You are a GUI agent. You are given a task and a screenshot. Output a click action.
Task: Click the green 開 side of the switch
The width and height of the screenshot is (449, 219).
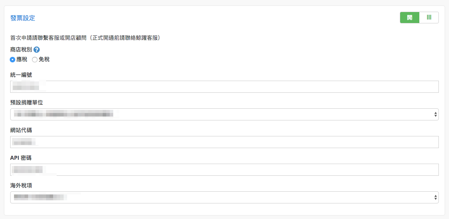coord(410,18)
